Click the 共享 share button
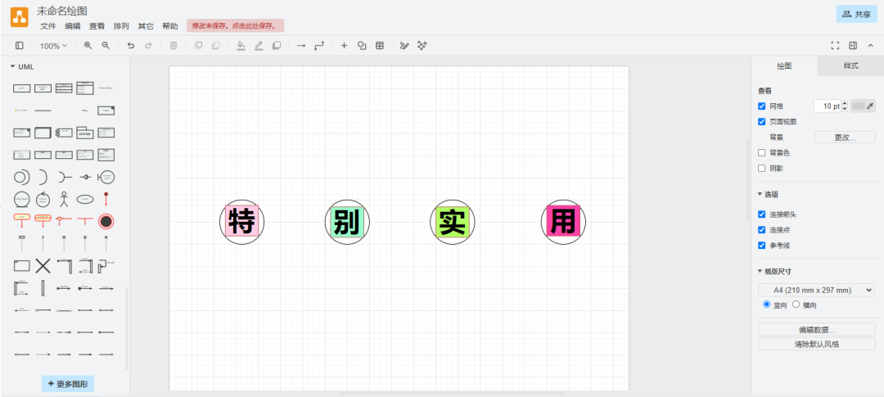This screenshot has height=397, width=884. [x=856, y=14]
